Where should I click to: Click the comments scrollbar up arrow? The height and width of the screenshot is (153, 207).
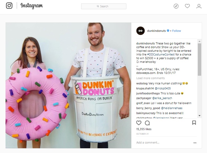pyautogui.click(x=199, y=41)
